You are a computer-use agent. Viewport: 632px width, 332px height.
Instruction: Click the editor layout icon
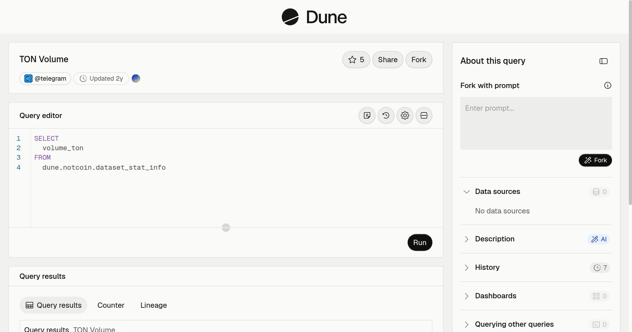pos(424,115)
